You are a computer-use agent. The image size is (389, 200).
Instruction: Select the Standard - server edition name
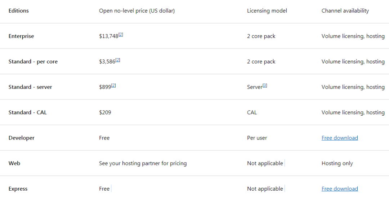pyautogui.click(x=30, y=87)
